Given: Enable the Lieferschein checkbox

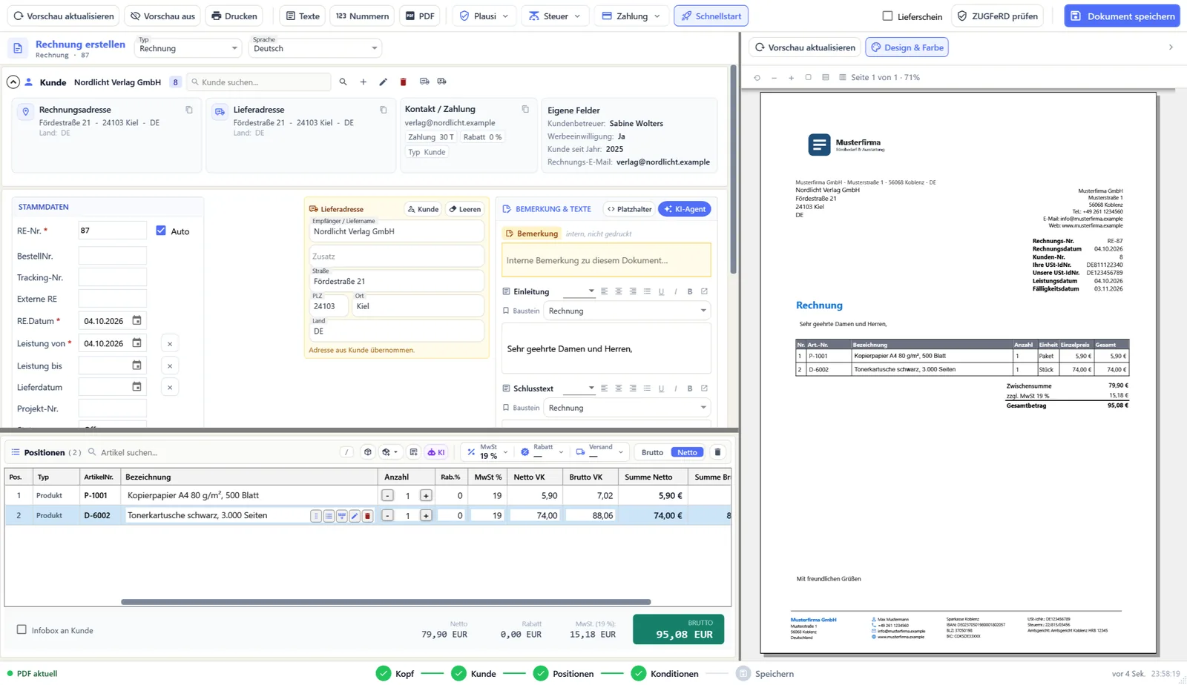Looking at the screenshot, I should [x=887, y=16].
